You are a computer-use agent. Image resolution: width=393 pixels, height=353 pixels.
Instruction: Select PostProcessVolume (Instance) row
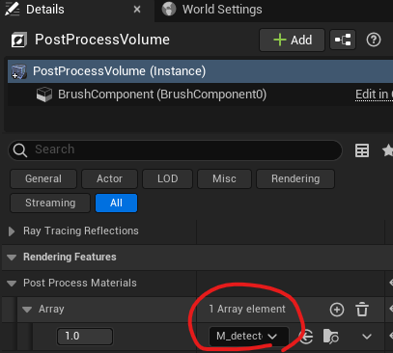[200, 71]
